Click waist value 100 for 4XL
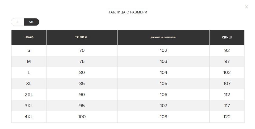Viewport: 255px width, 129px height. click(x=82, y=117)
